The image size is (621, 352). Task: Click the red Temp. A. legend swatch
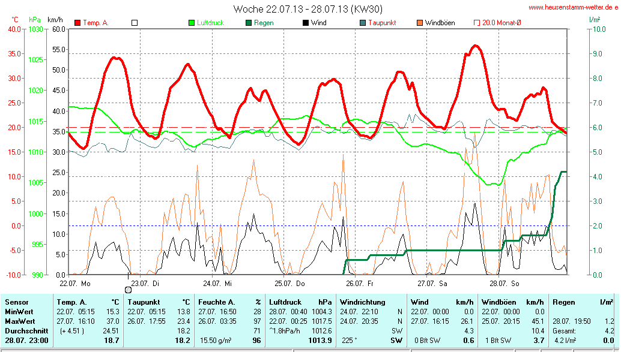[77, 23]
